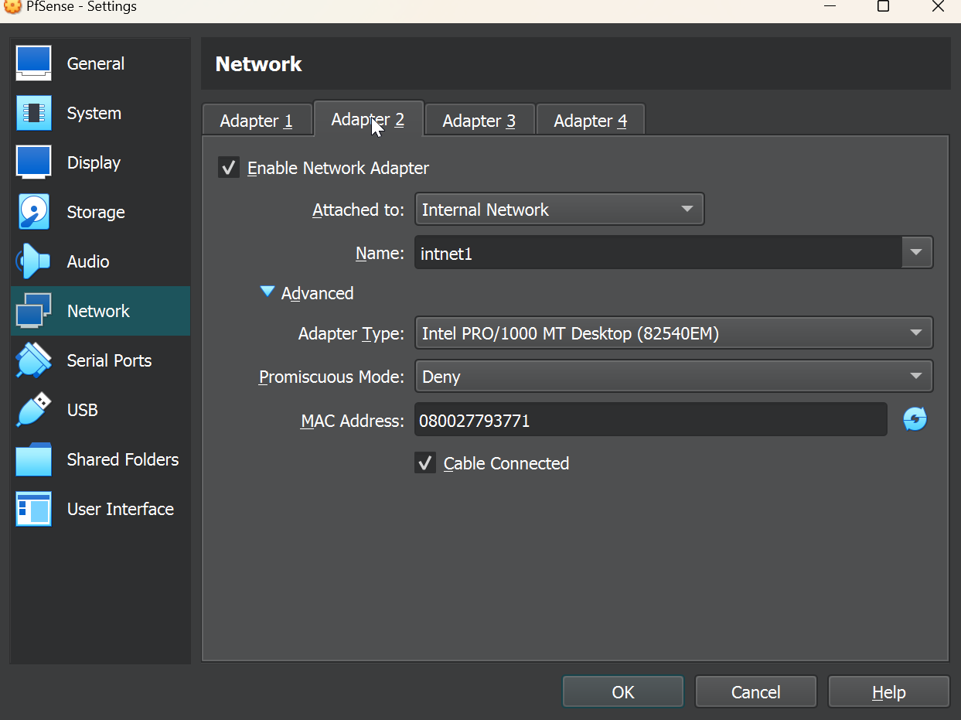Click the MAC Address text field
The image size is (961, 720).
point(649,421)
